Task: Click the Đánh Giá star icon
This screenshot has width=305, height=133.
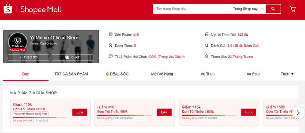Action: [x=207, y=46]
